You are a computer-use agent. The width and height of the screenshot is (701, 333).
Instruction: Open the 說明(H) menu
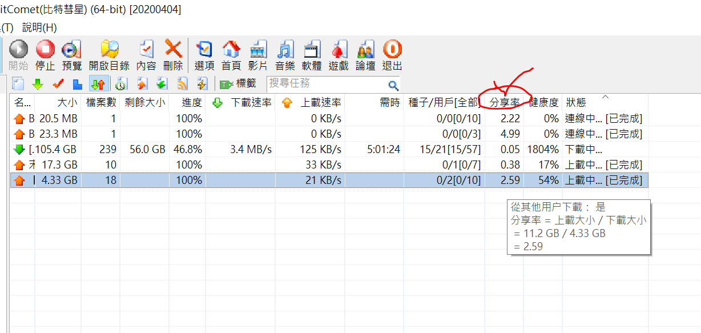pyautogui.click(x=39, y=27)
